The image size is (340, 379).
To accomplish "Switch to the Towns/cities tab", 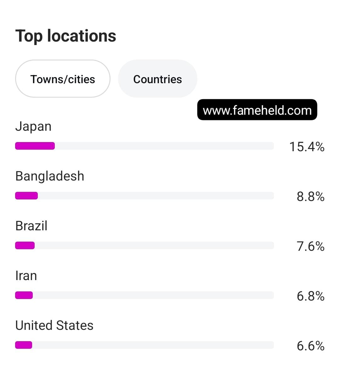I will (63, 79).
